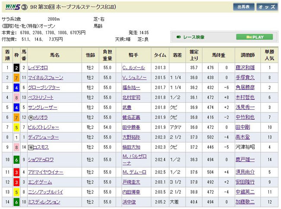
Task: Click the pink frame 8 badge for ベストリゾート
Action: [16, 96]
